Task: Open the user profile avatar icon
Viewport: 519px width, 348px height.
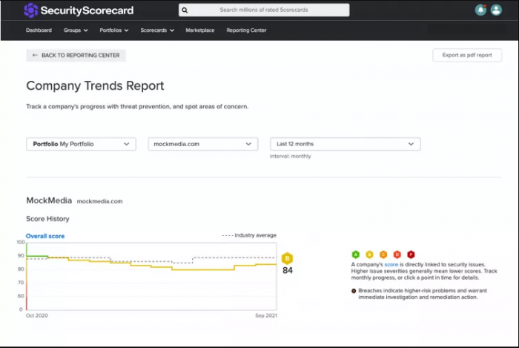Action: click(496, 10)
